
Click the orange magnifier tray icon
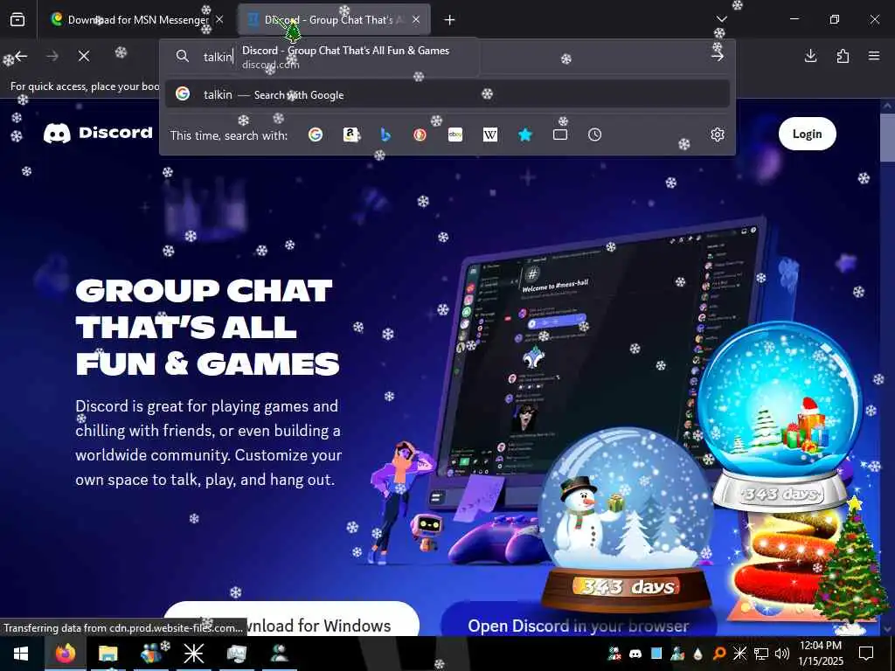[x=719, y=654]
